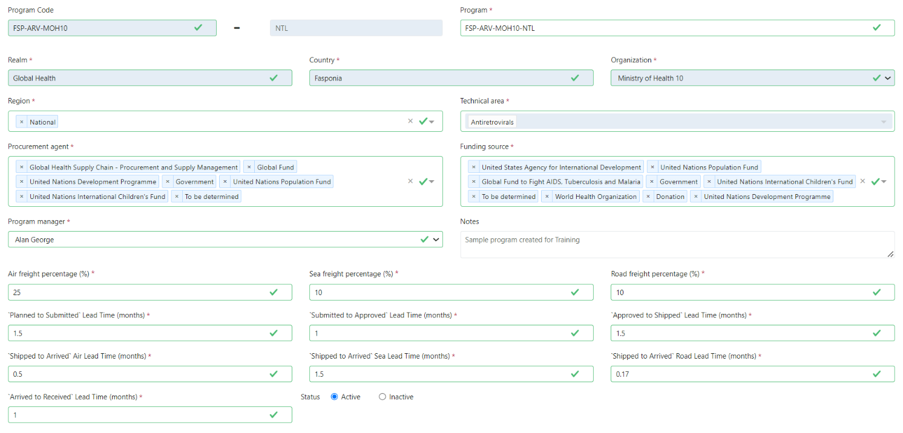Remove United Nations Development Programme procurement agent tag
903x433 pixels.
pyautogui.click(x=22, y=182)
